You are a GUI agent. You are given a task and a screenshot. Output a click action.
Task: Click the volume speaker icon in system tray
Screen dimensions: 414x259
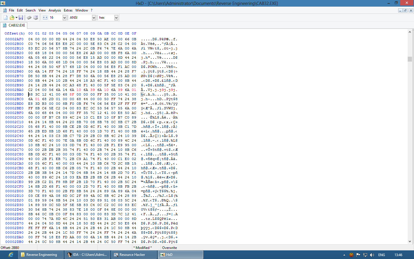(372, 255)
